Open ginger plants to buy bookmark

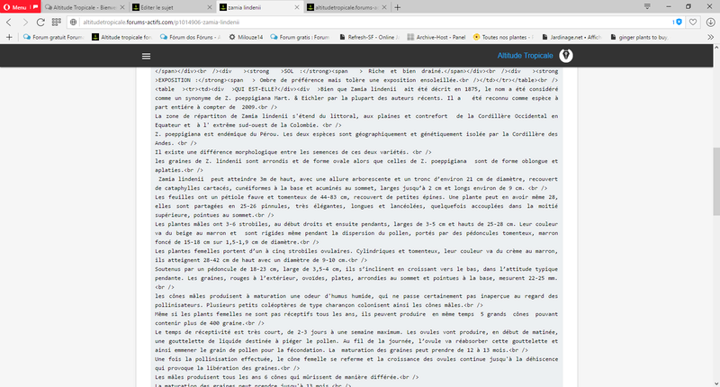[x=640, y=37]
